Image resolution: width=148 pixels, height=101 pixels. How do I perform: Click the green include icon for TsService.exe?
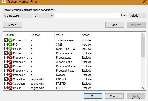click(x=10, y=40)
